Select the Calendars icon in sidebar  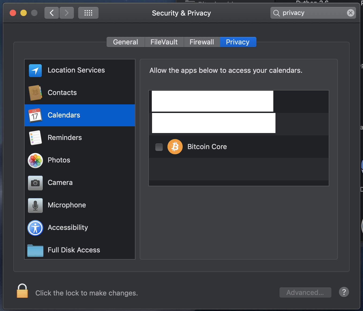click(35, 115)
